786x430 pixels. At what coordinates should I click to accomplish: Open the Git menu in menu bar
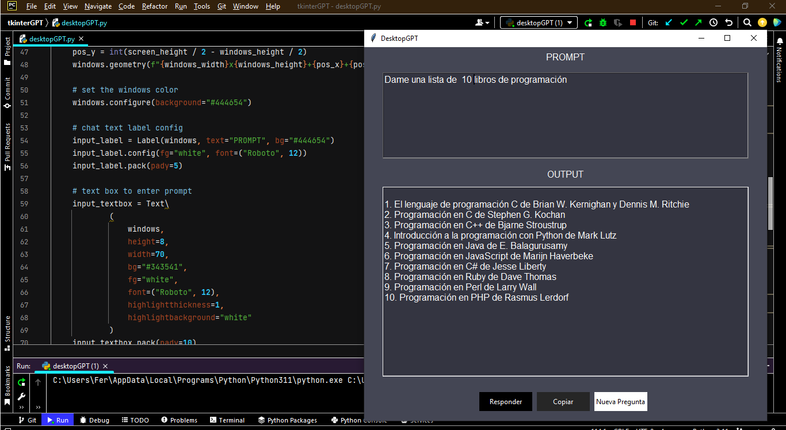(x=222, y=6)
